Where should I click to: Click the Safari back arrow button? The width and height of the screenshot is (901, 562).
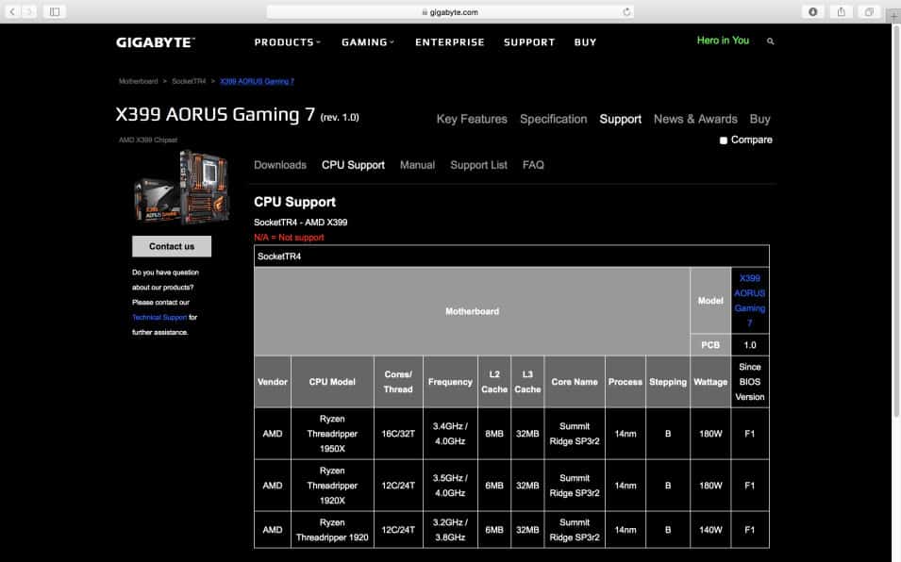[12, 11]
